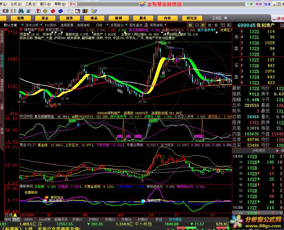Toggle the 权 adjustment button

[x=203, y=25]
